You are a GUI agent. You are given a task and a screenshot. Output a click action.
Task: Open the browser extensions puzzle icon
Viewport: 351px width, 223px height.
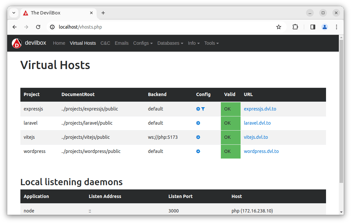click(295, 27)
